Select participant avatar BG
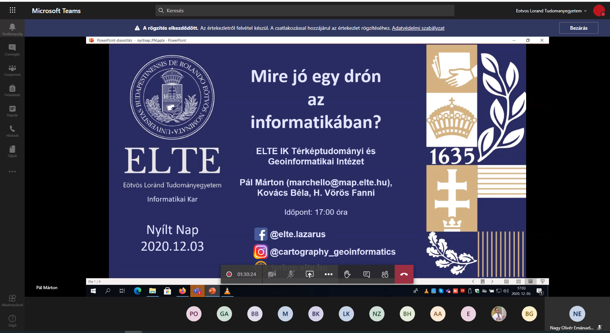This screenshot has width=610, height=333. click(x=529, y=314)
